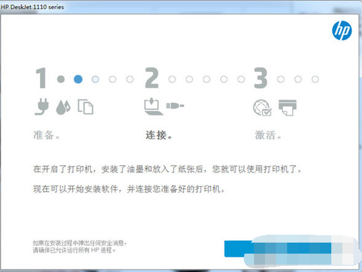Select the gray completed progress dot
The image size is (362, 272).
(x=61, y=79)
